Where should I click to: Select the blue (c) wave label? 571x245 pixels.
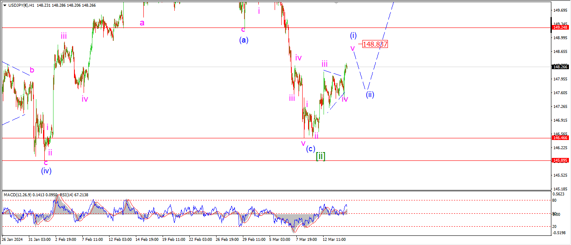pos(310,149)
